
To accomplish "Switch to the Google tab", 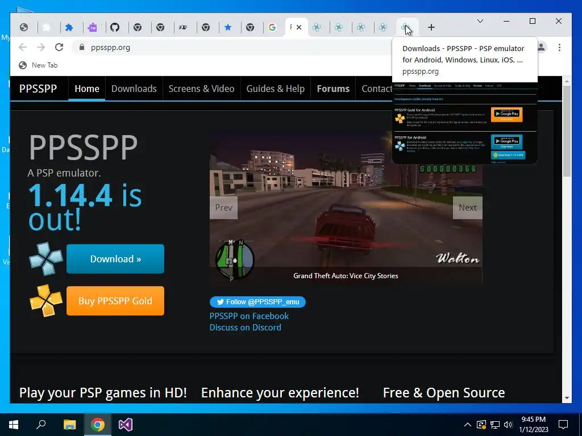I will pos(272,27).
